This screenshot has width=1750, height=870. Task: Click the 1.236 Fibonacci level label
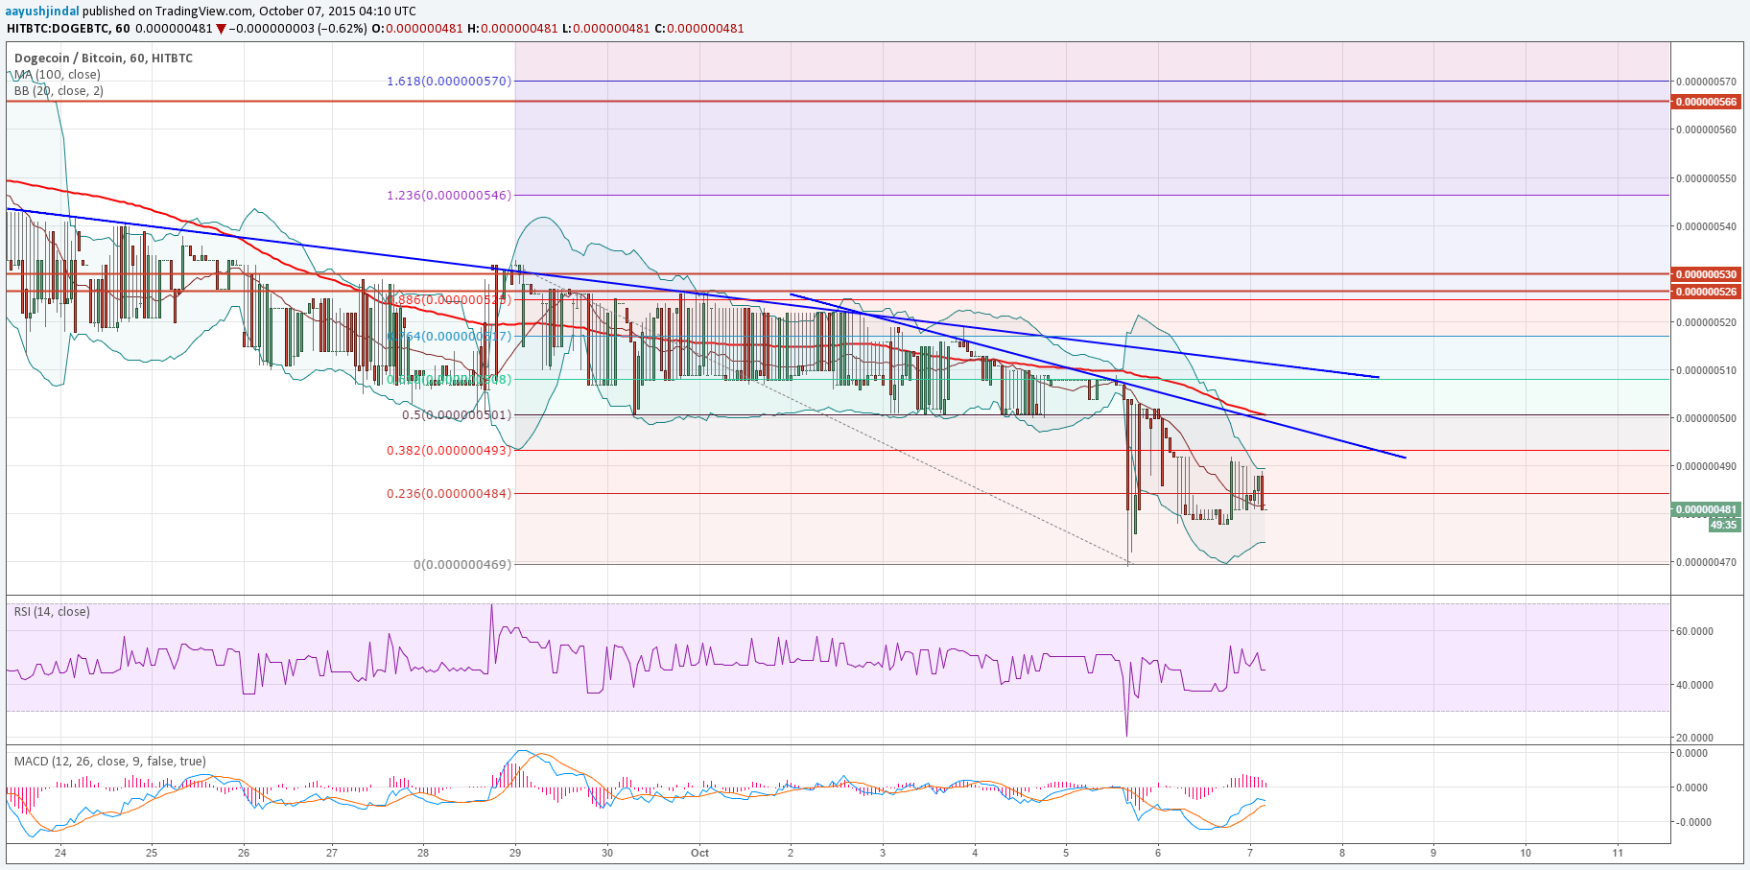click(x=449, y=195)
